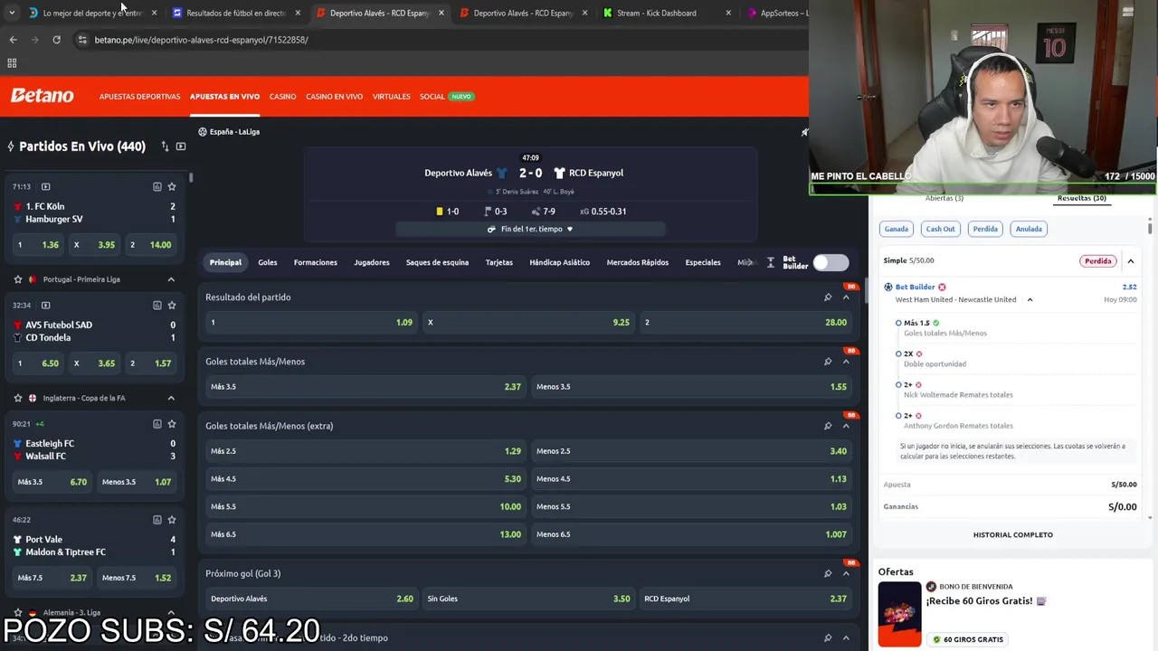Screen dimensions: 1158x651
Task: Collapse the Simple S/50.00 bet slip entry
Action: (x=1130, y=261)
